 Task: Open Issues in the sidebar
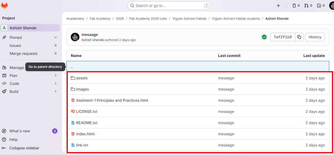click(15, 46)
